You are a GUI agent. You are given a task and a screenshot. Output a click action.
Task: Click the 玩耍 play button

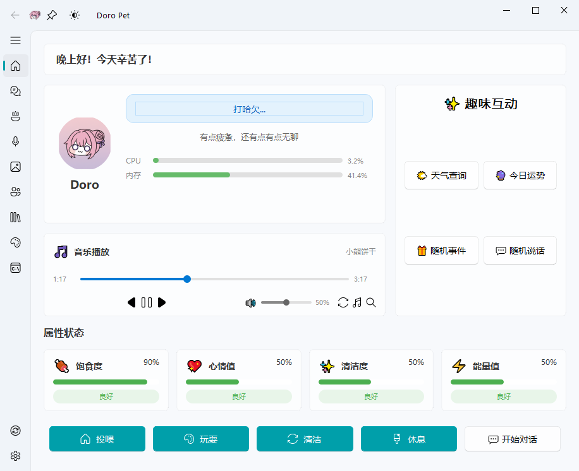point(201,439)
